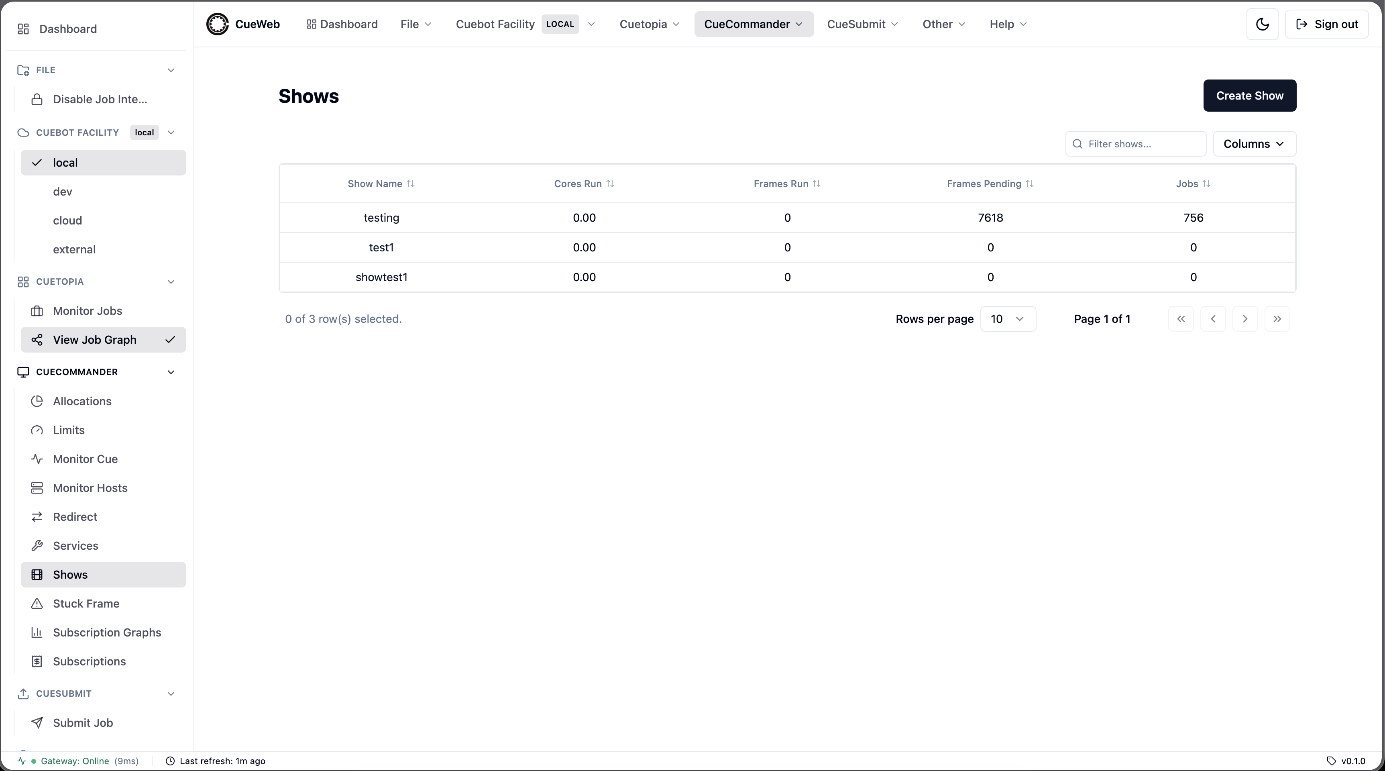Image resolution: width=1385 pixels, height=771 pixels.
Task: Click the local badge beside CUEBOT FACILITY
Action: point(144,133)
